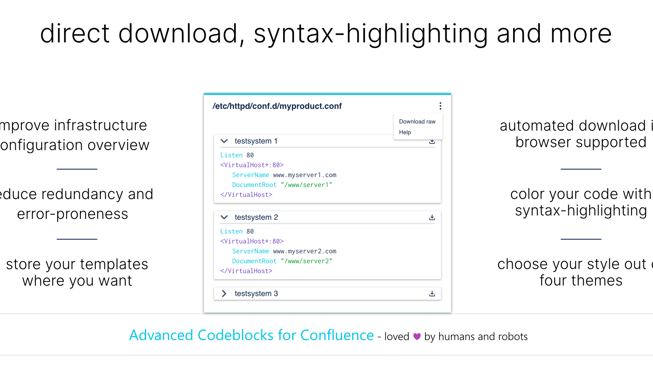Choose Download raw from the menu

coord(417,122)
